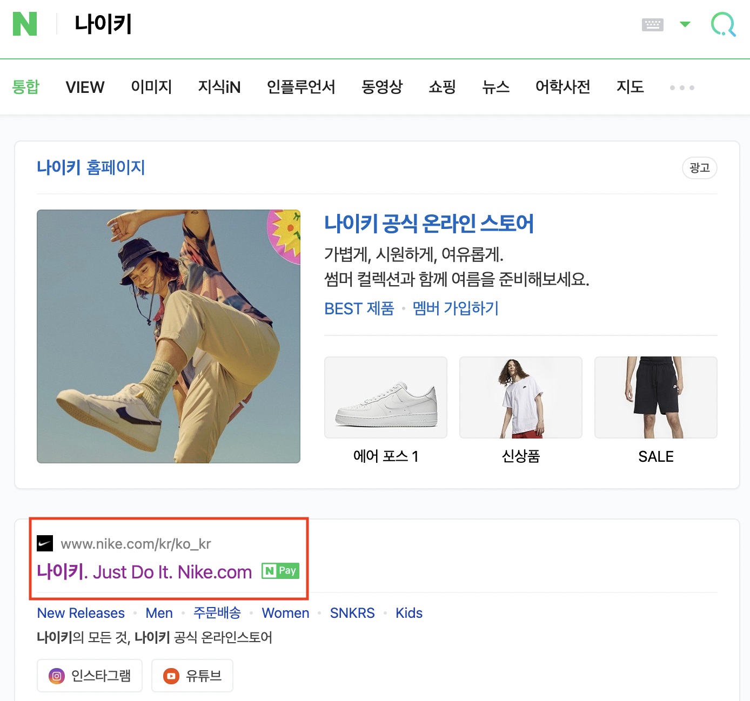Open the white Air Force 1 shoe thumbnail
750x701 pixels.
pyautogui.click(x=386, y=397)
